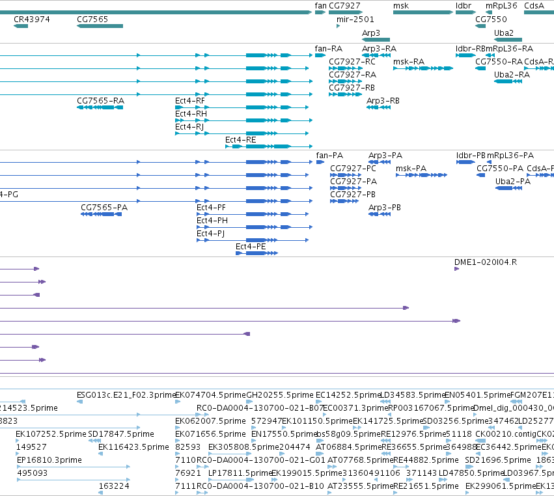
Task: Select the mRpL36 gene label
Action: (501, 6)
